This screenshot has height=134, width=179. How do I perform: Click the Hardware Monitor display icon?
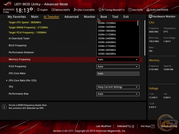tap(150, 16)
